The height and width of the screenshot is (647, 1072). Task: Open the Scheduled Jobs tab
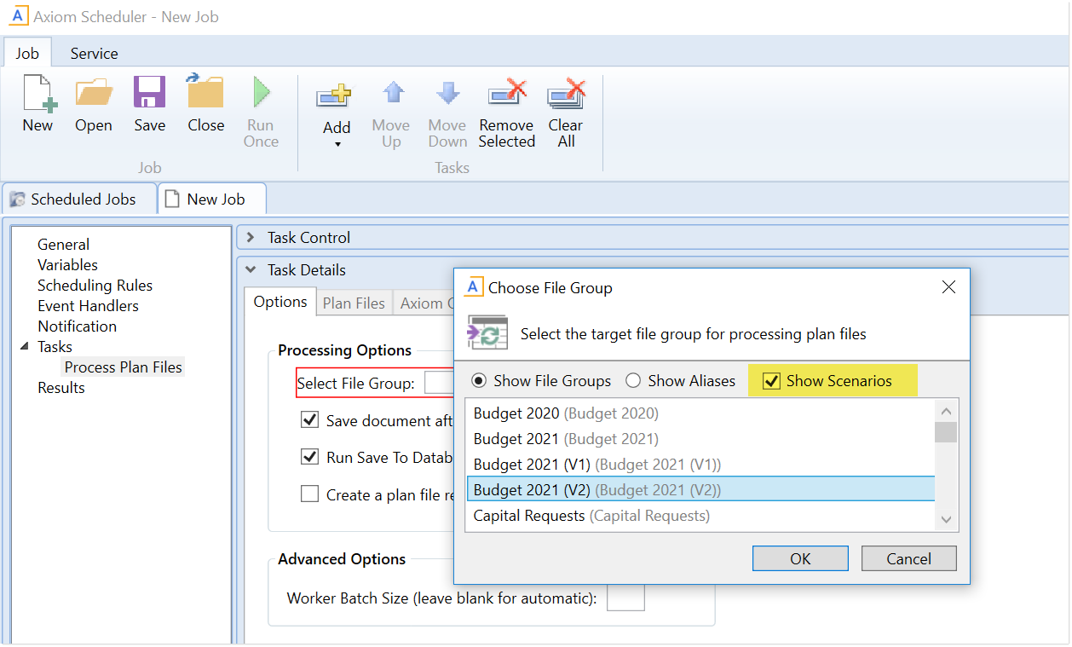tap(79, 199)
